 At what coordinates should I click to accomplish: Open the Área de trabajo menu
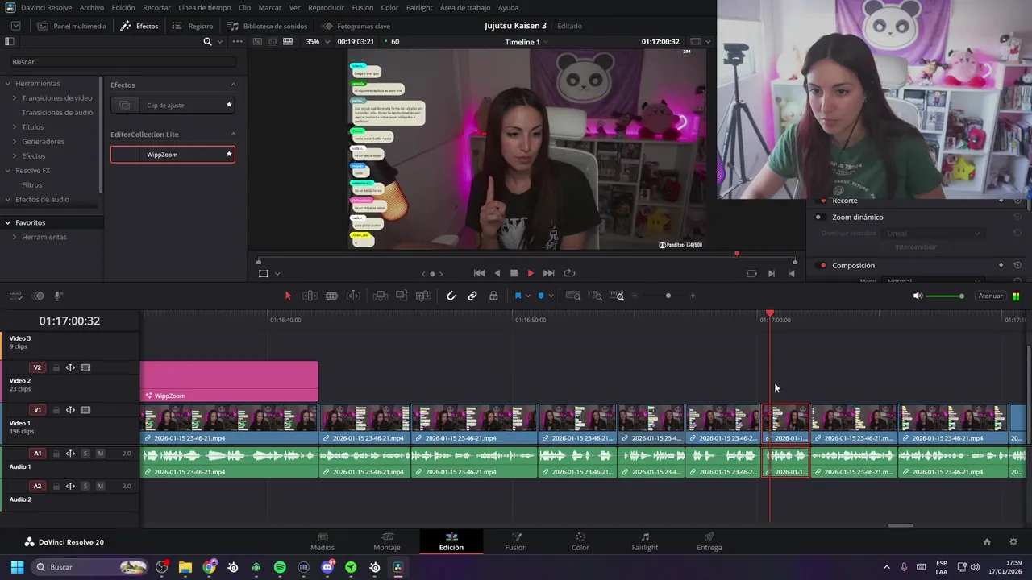coord(465,7)
